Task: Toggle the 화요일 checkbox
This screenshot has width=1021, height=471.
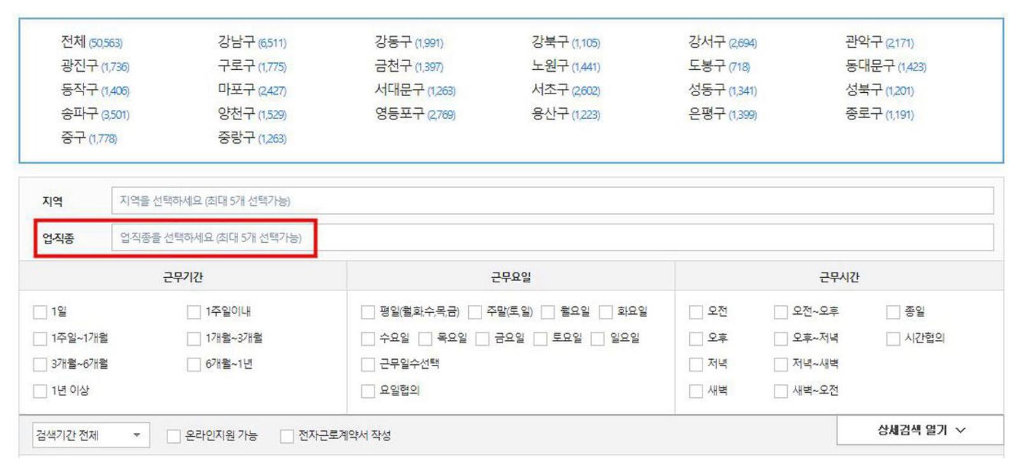Action: (606, 312)
